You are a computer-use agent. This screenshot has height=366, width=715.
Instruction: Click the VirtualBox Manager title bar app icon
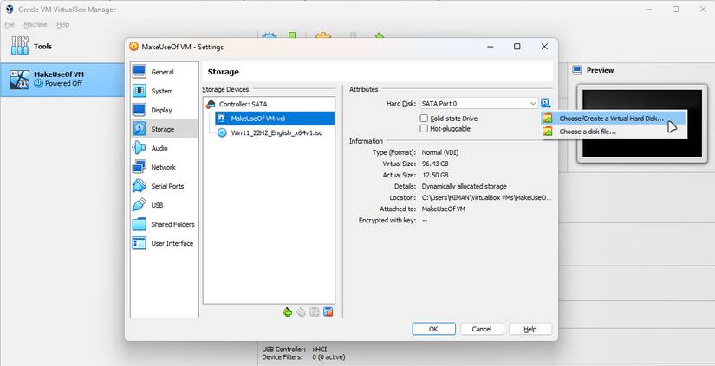[10, 10]
